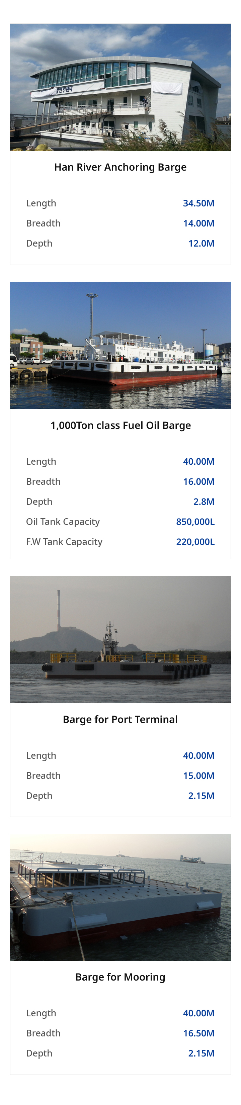Click the Oil Tank Capacity label
This screenshot has height=1105, width=241.
63,522
